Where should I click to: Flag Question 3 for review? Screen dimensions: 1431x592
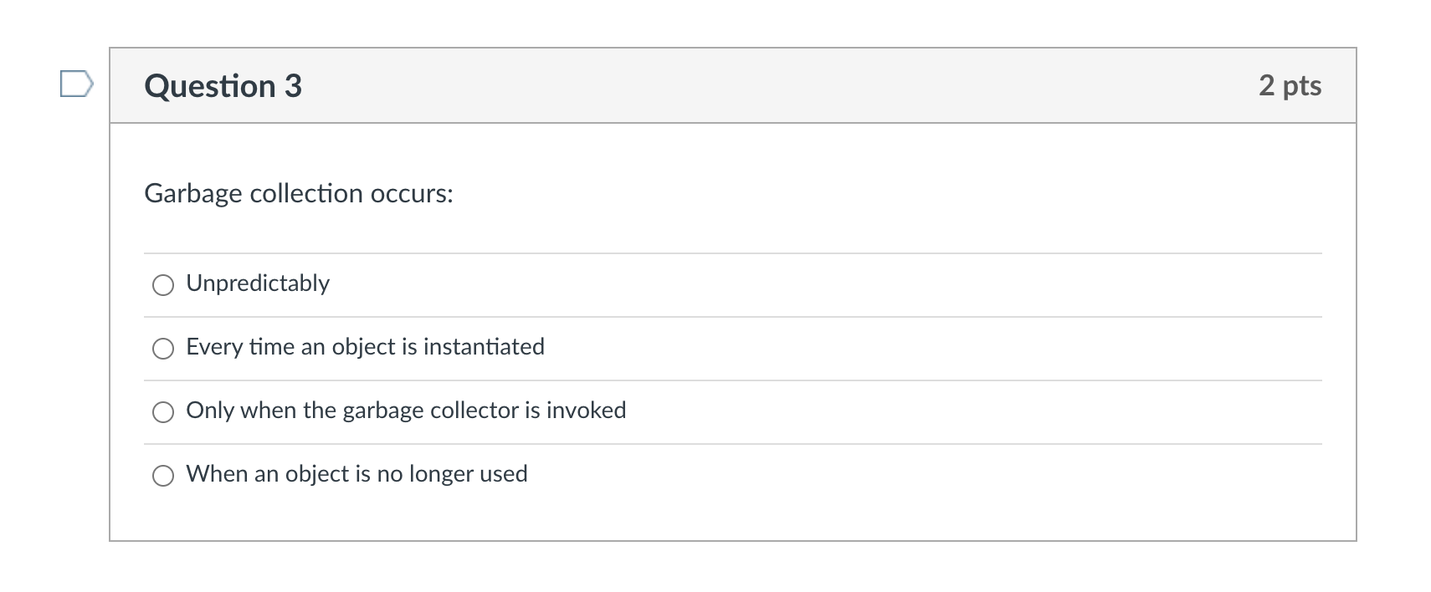tap(76, 84)
